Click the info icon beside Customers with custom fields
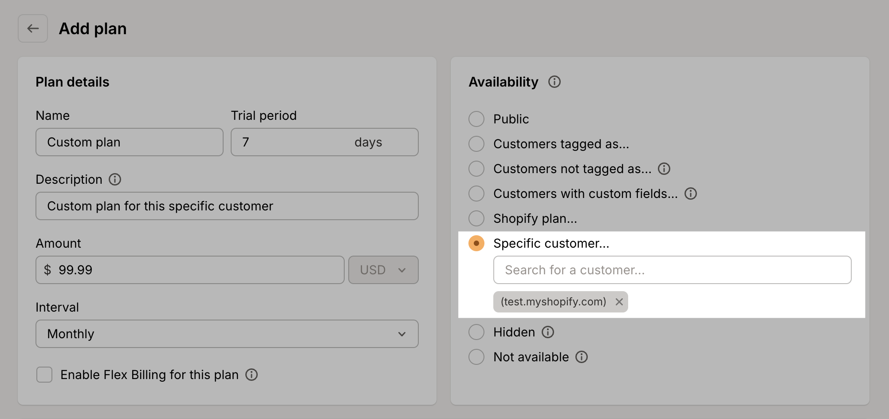This screenshot has width=889, height=419. coord(691,194)
